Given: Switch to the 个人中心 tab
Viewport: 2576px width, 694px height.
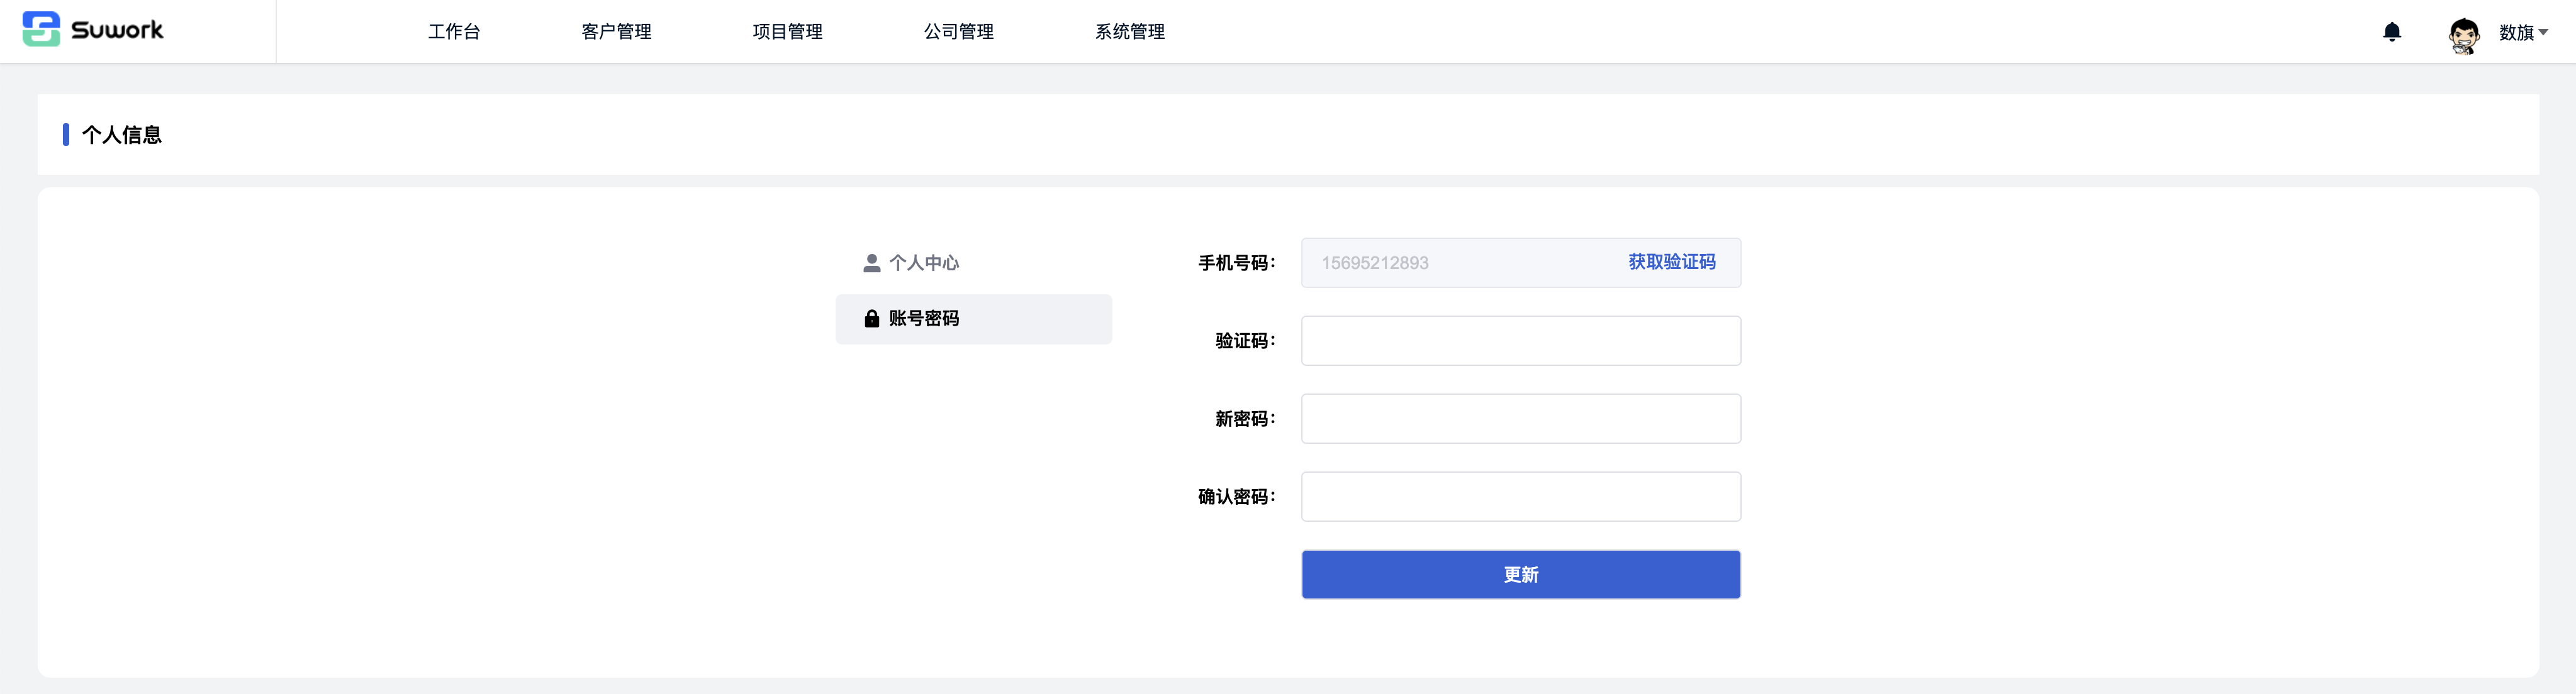Looking at the screenshot, I should (973, 263).
